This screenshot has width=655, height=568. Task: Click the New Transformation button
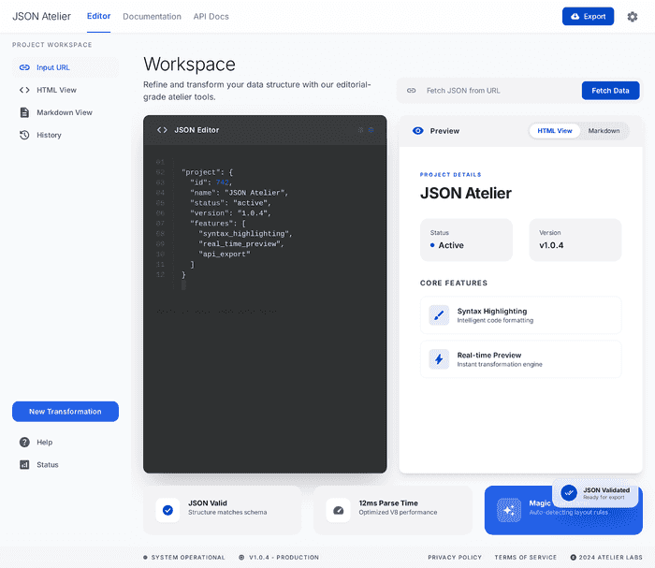pos(65,412)
